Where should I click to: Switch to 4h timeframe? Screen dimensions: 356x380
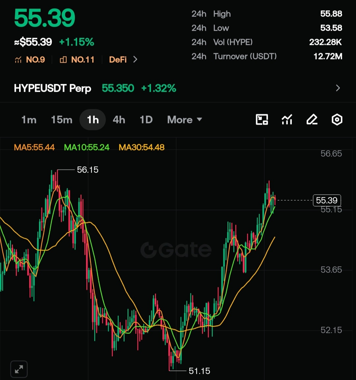point(119,120)
